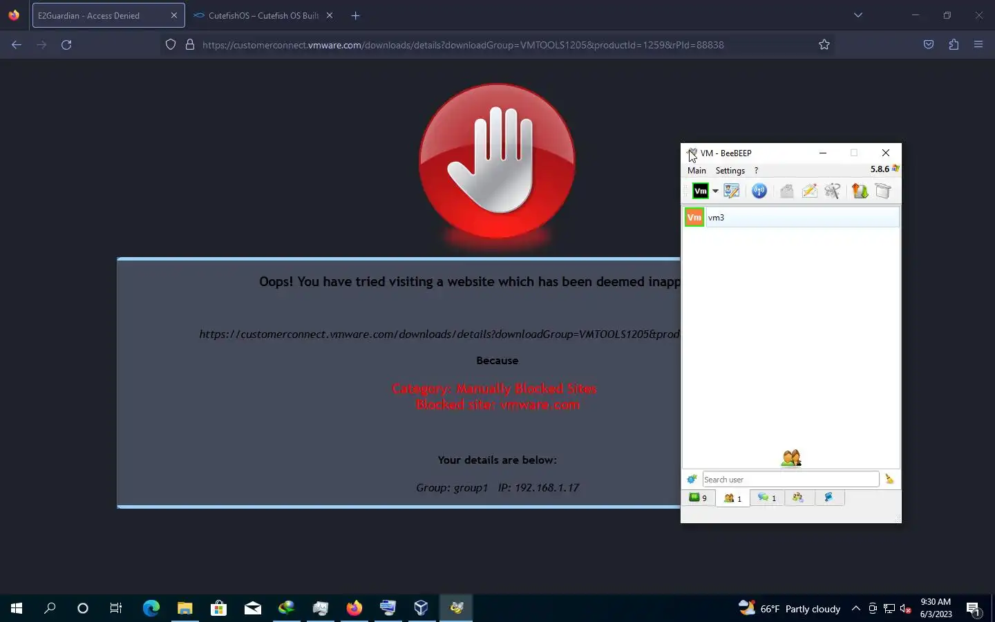Viewport: 995px width, 622px height.
Task: Click the vmware.com URL in address bar
Action: pos(463,45)
